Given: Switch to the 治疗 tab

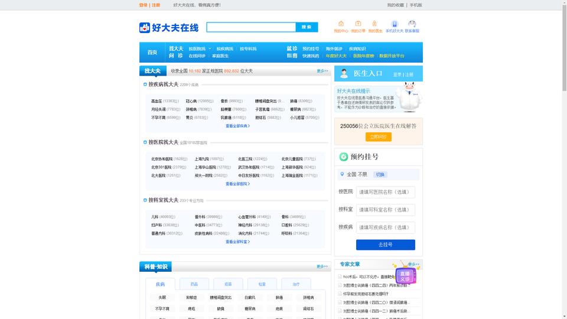Looking at the screenshot, I should pos(296,284).
